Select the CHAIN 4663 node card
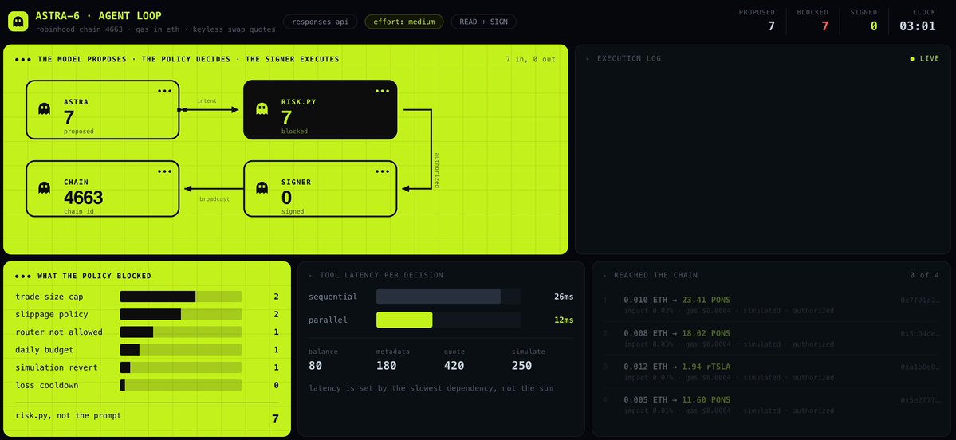The height and width of the screenshot is (440, 956). [x=102, y=189]
